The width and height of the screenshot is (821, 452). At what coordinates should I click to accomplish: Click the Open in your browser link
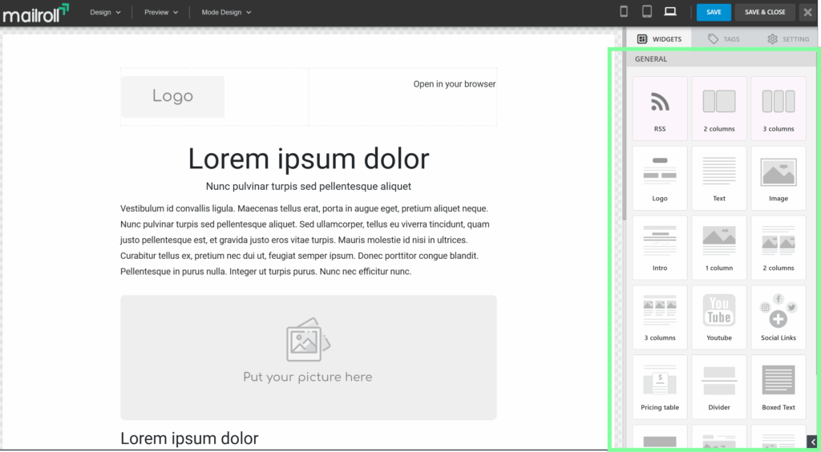click(x=454, y=84)
